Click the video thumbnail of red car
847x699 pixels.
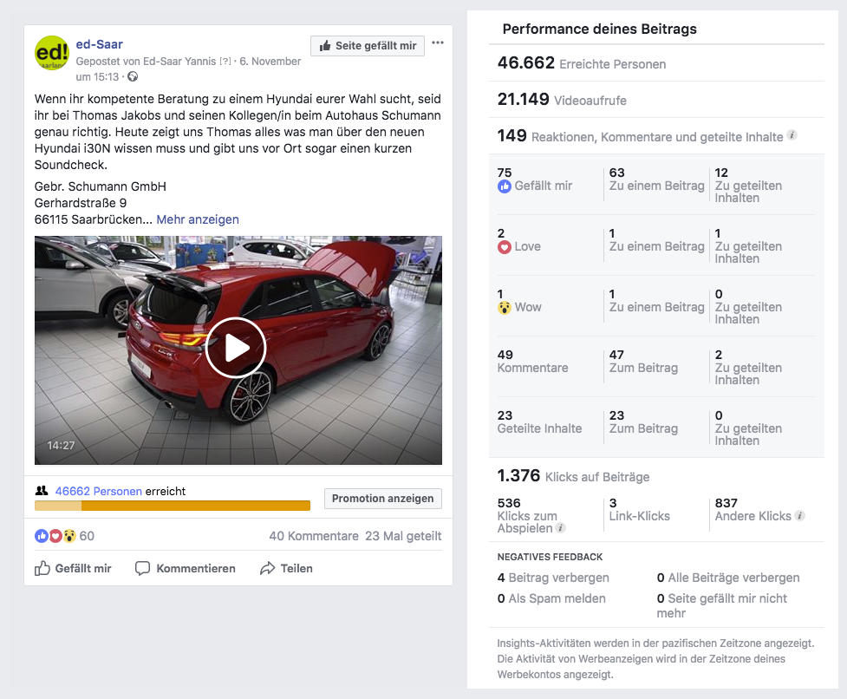[x=238, y=350]
